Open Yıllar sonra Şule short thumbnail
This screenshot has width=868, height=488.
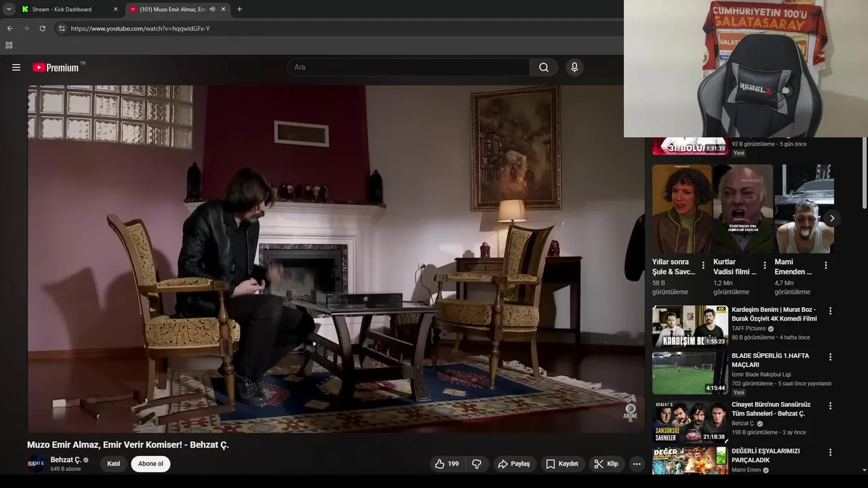pyautogui.click(x=682, y=209)
